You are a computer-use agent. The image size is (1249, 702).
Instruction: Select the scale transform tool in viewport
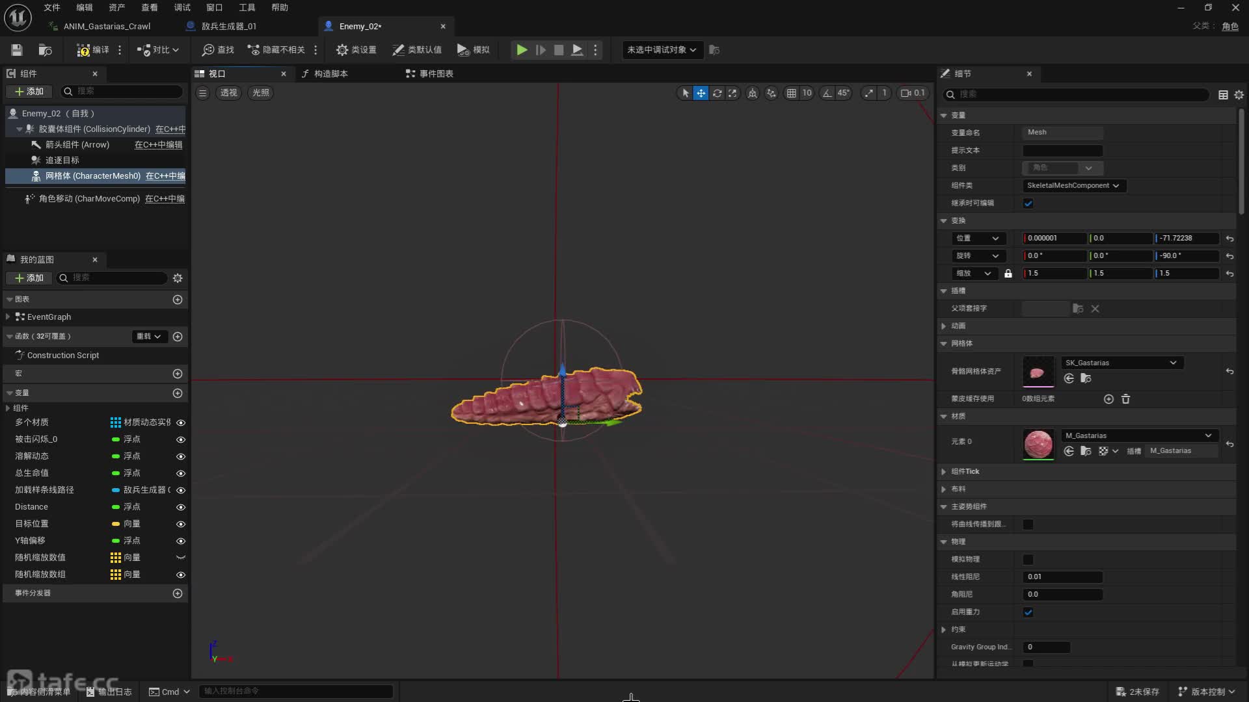click(x=732, y=93)
